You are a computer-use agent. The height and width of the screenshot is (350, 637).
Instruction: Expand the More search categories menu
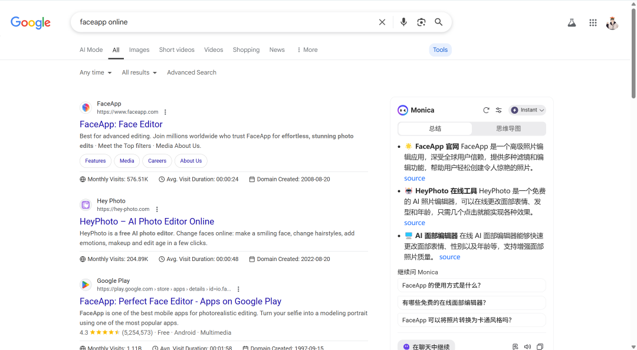[307, 49]
